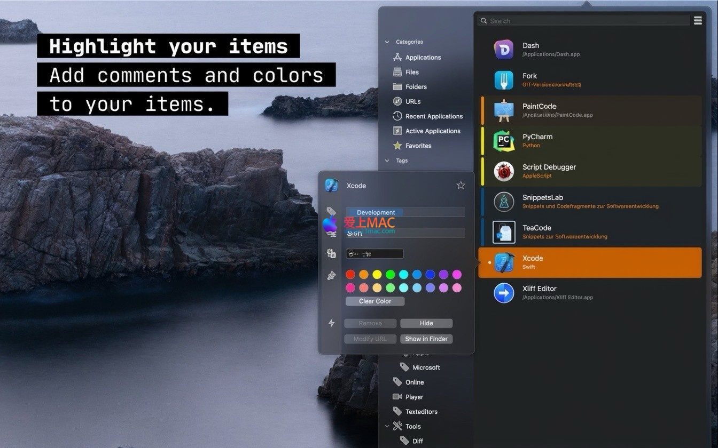Click the Show in Finder button

pos(426,339)
